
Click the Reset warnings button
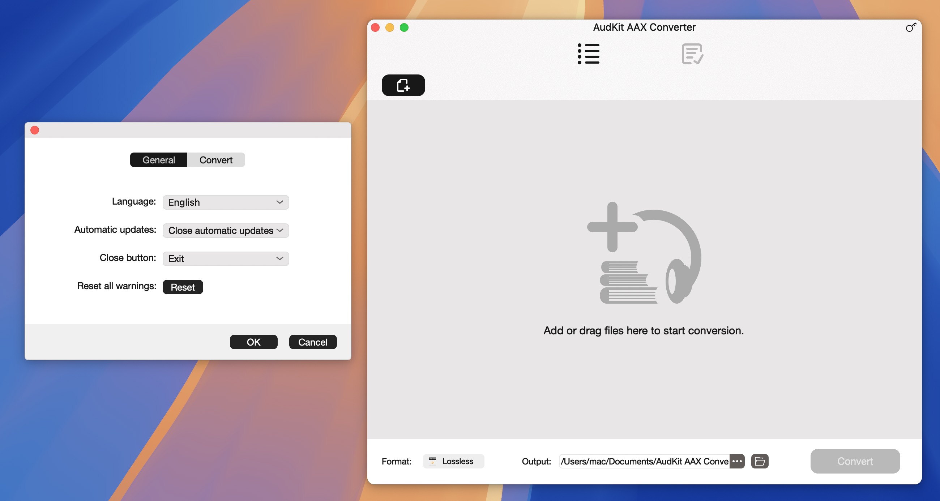[183, 287]
